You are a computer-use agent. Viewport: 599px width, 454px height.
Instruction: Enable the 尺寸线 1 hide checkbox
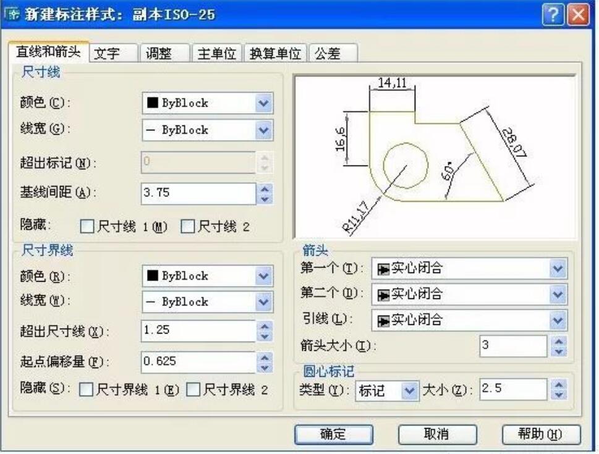pos(87,227)
